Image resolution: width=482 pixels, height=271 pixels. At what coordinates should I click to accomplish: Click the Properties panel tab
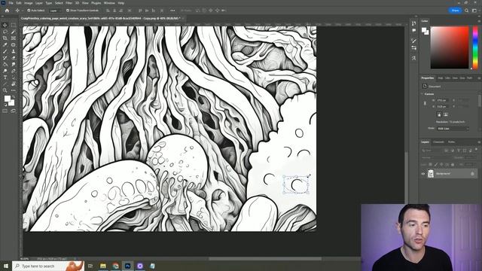point(427,78)
